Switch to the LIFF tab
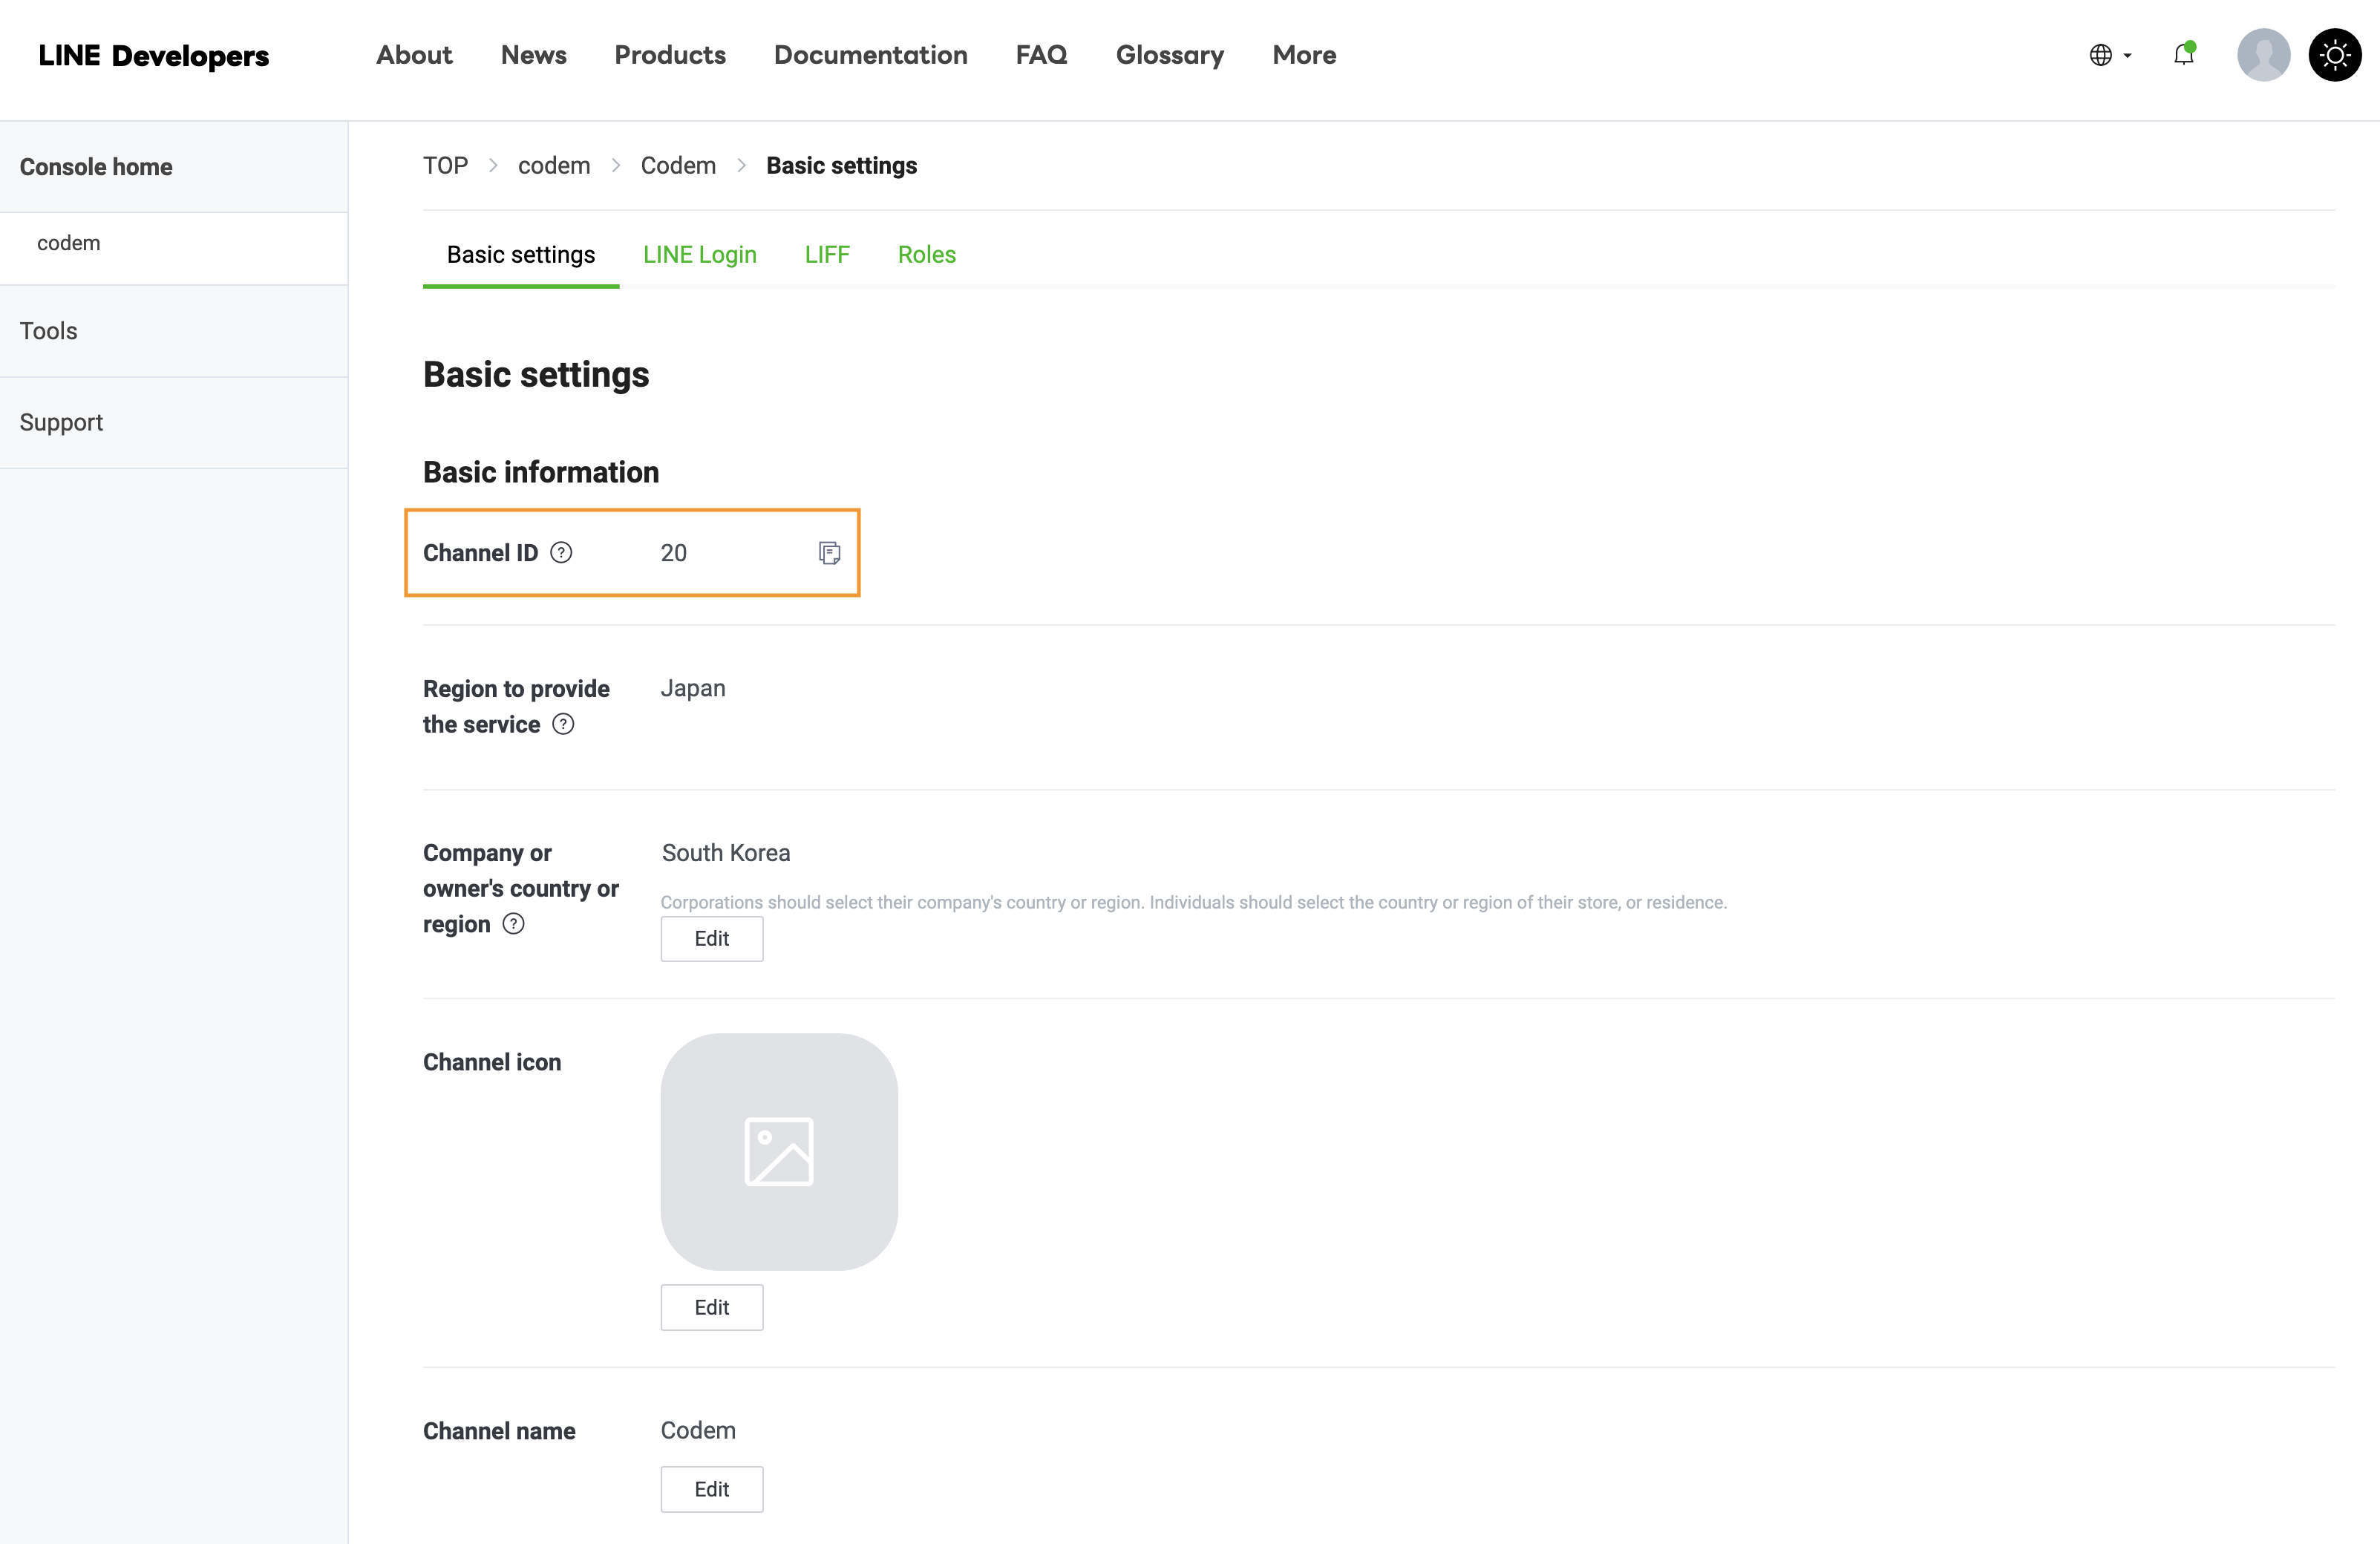This screenshot has width=2380, height=1544. 827,255
